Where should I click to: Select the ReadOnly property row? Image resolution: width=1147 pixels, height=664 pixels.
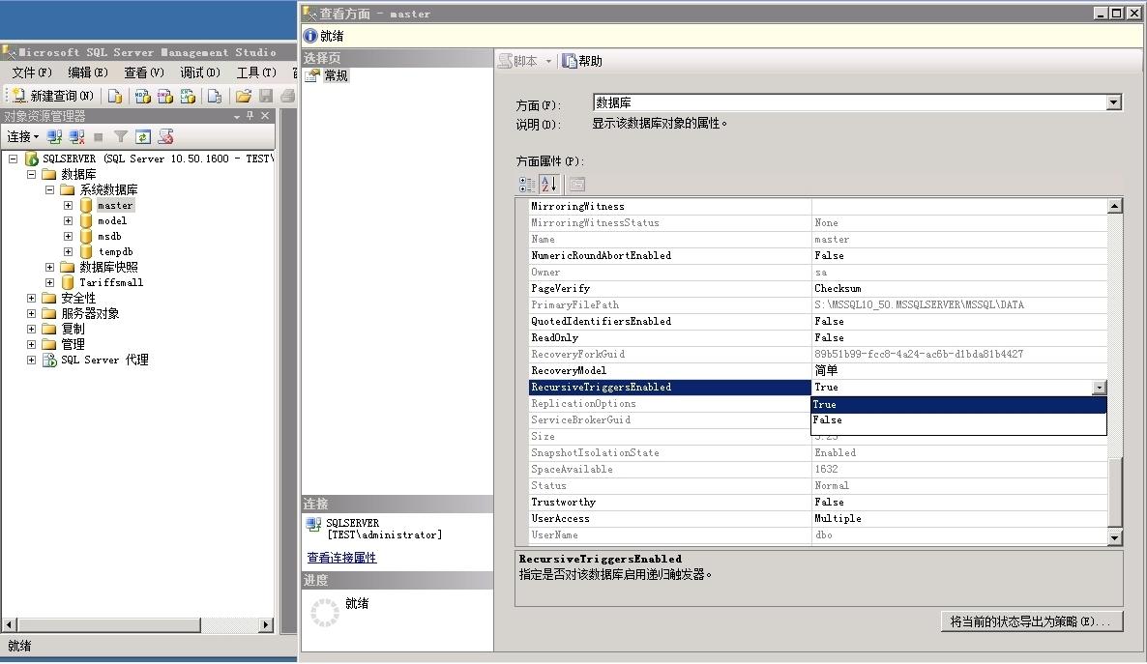[817, 338]
